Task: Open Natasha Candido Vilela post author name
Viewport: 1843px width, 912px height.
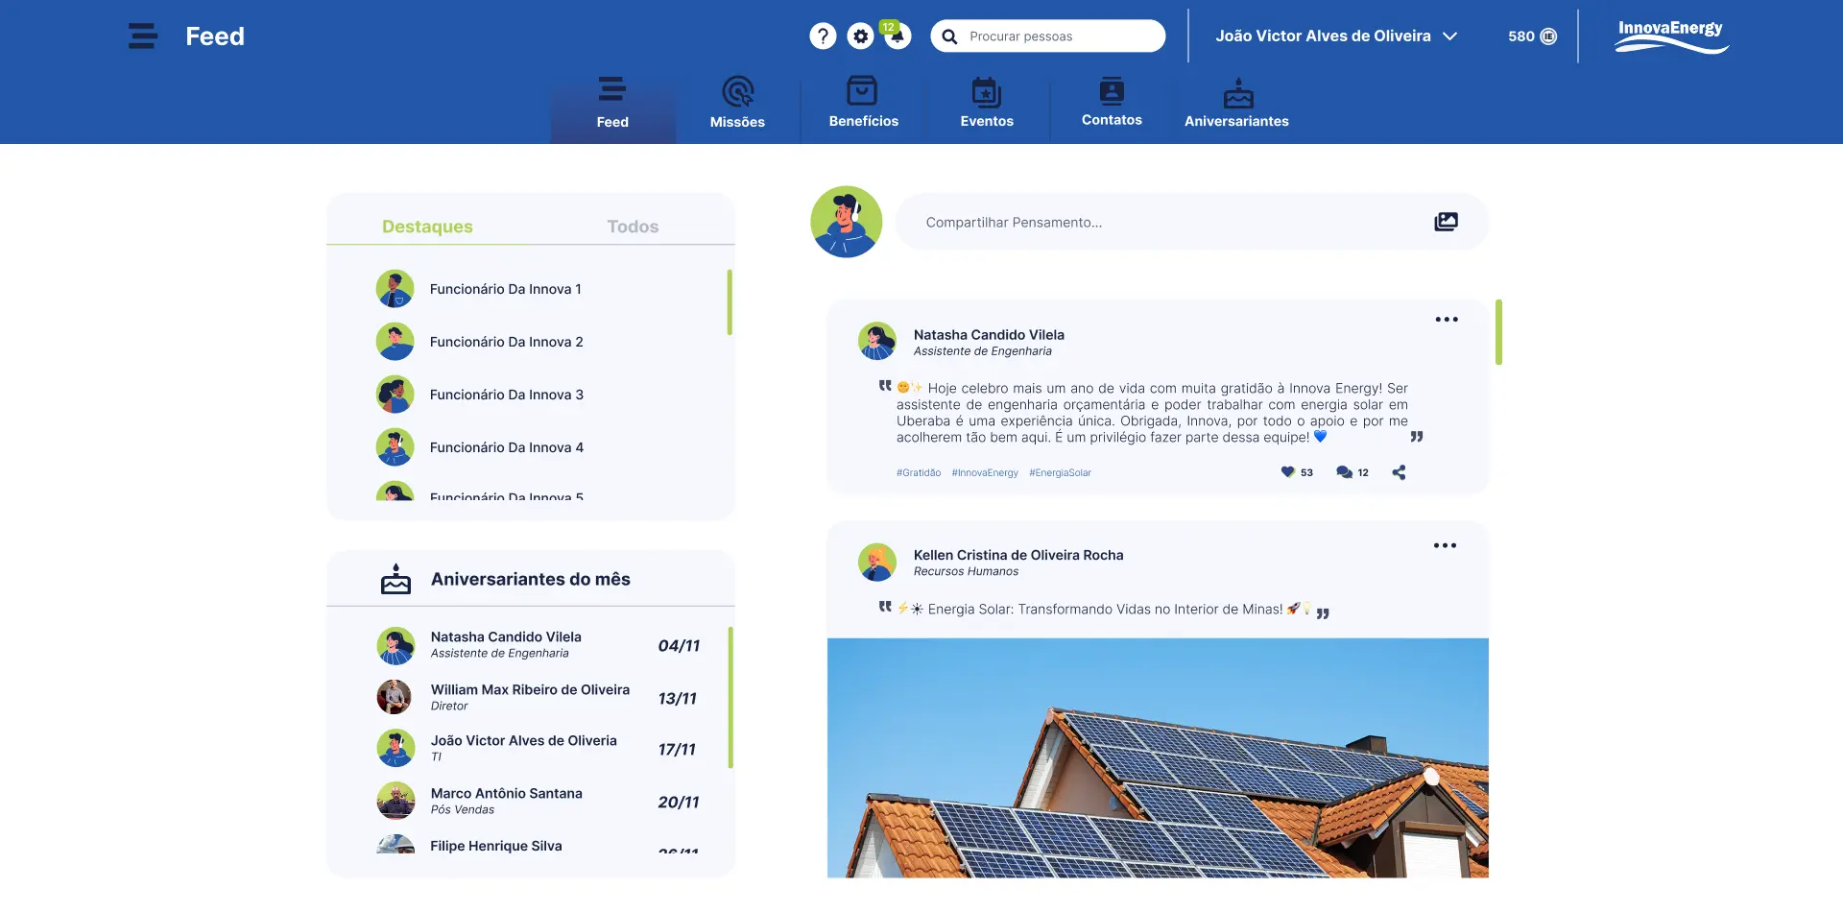Action: coord(989,335)
